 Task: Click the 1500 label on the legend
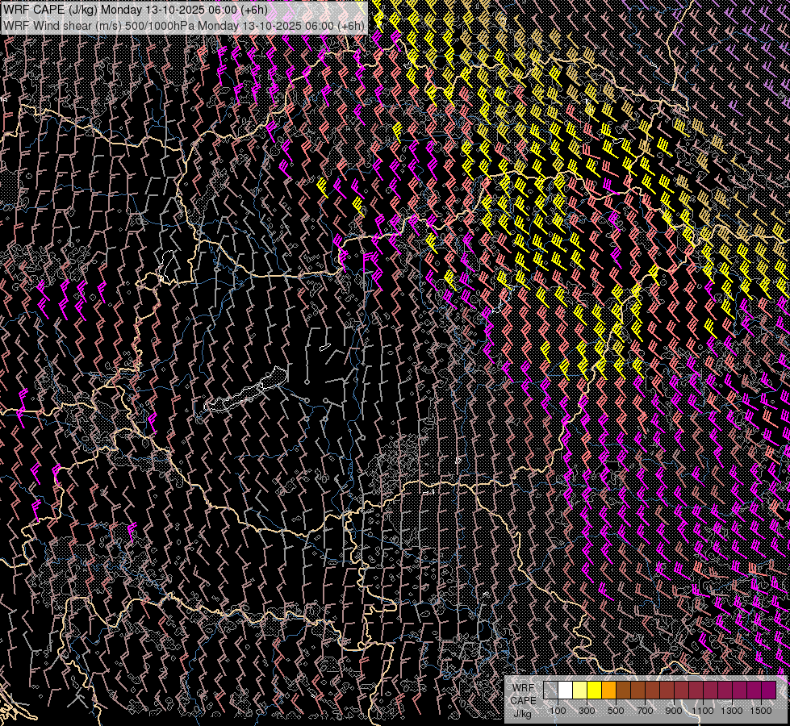761,711
